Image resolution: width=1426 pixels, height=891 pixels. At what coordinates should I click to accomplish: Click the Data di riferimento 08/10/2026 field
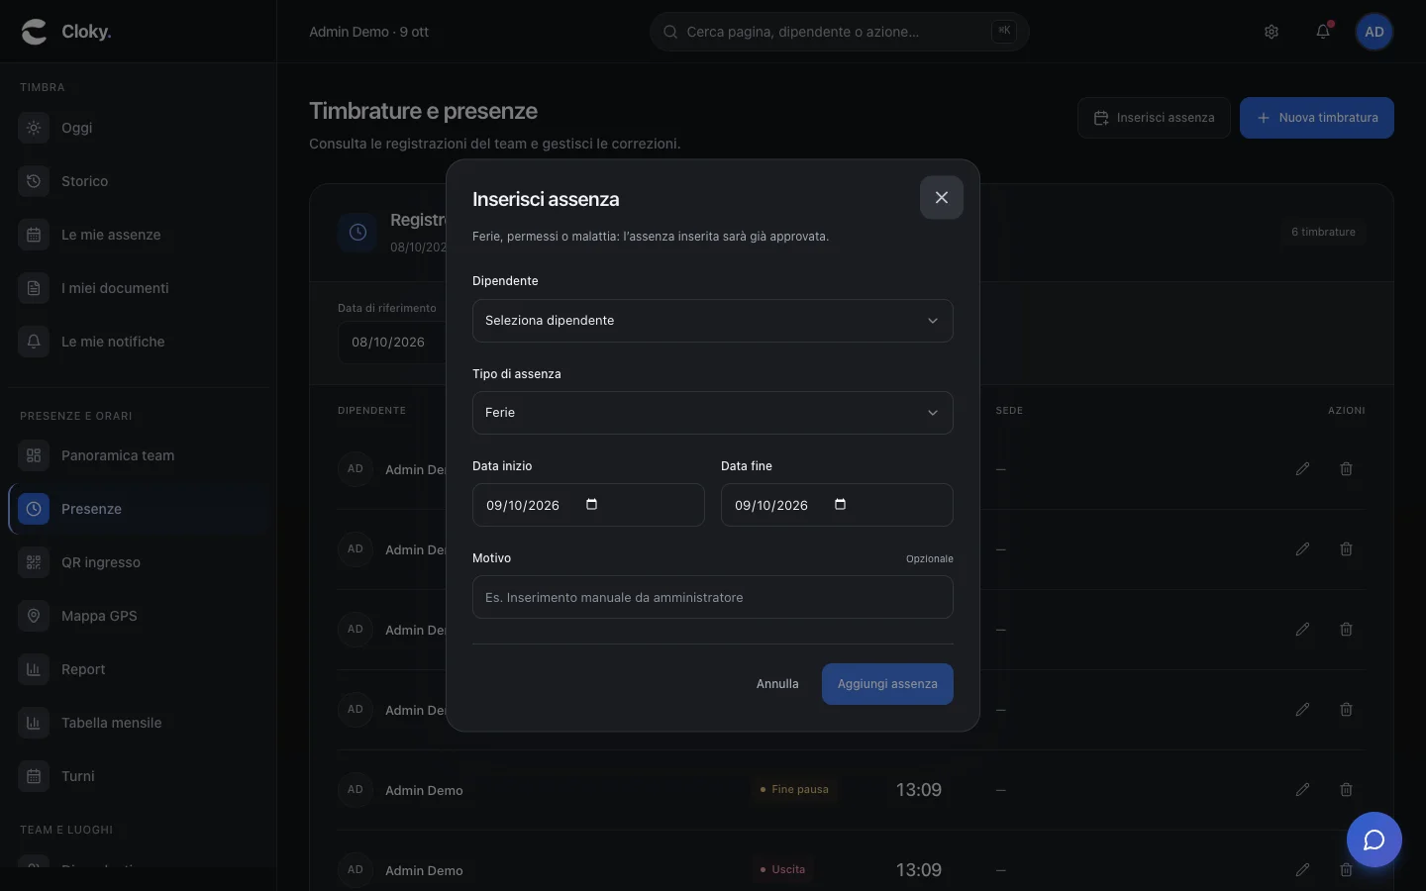coord(392,343)
